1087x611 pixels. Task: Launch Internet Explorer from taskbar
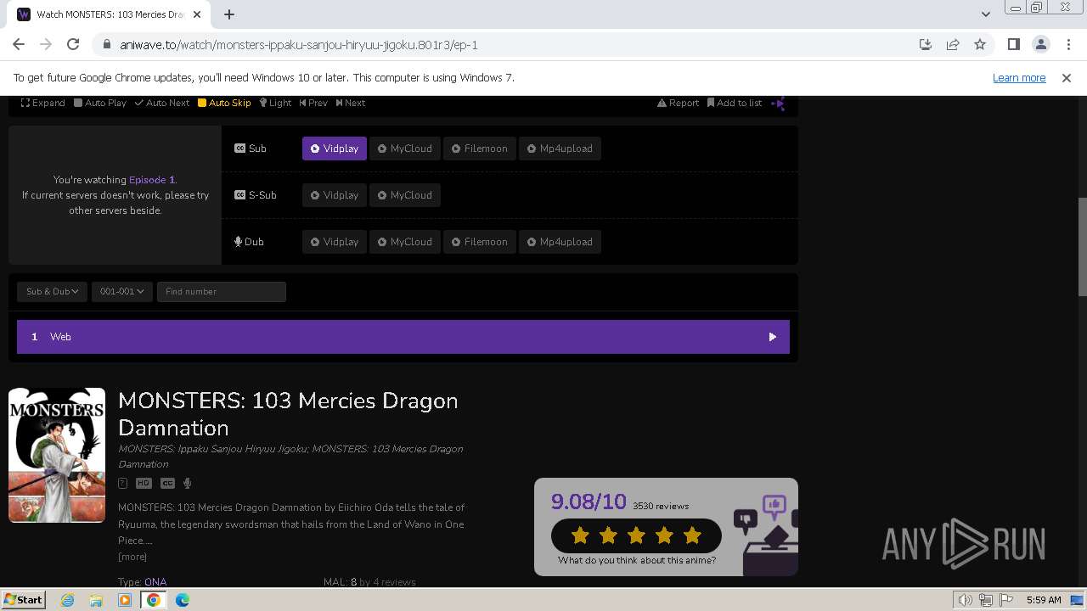[68, 600]
